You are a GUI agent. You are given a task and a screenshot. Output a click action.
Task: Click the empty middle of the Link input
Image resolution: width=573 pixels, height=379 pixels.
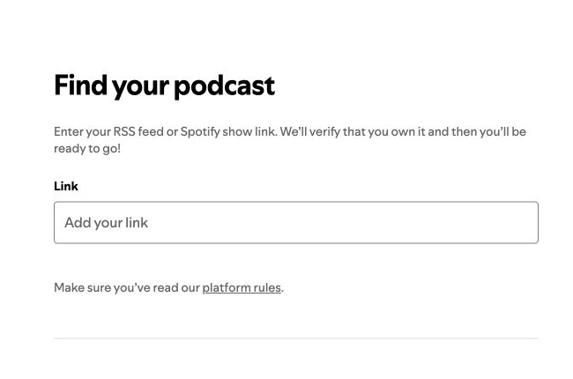pyautogui.click(x=296, y=222)
